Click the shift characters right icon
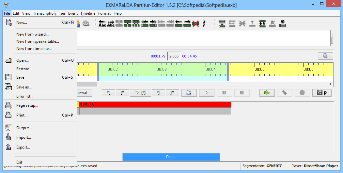Screen dimensions: 343x173 pos(111,24)
